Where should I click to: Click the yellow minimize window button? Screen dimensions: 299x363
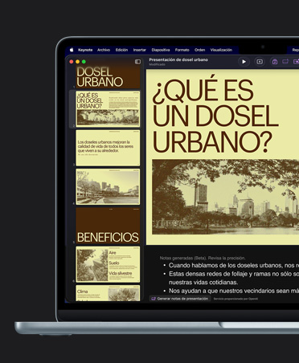click(x=77, y=62)
